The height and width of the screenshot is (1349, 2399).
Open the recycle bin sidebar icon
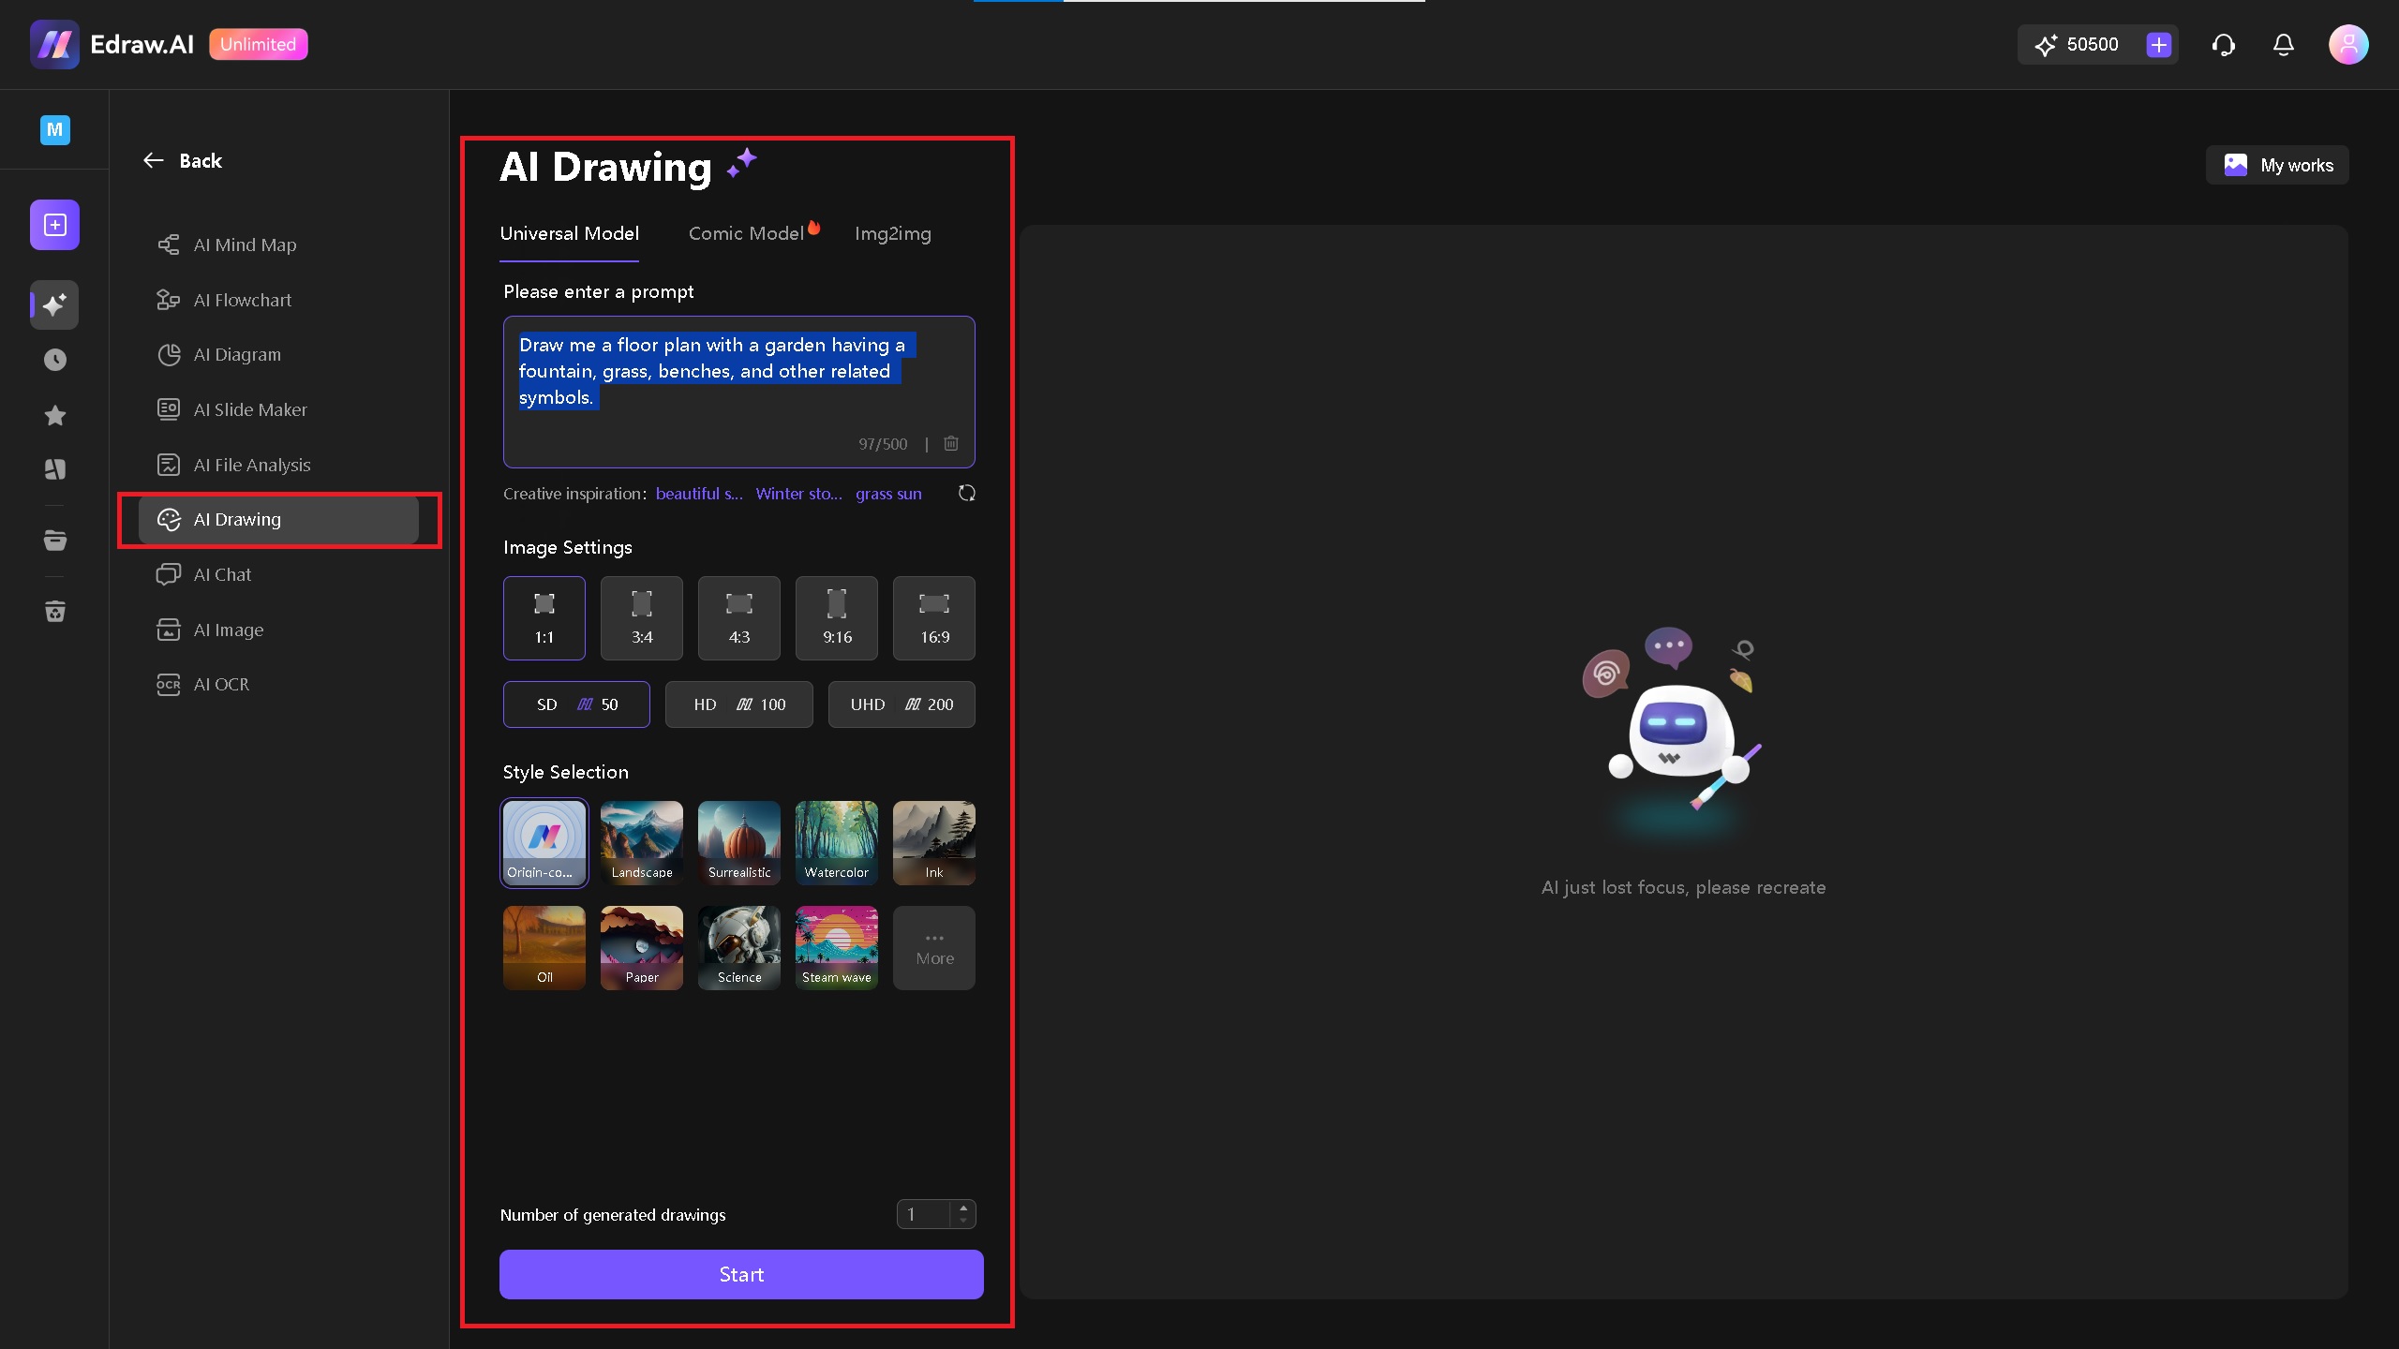[x=54, y=612]
